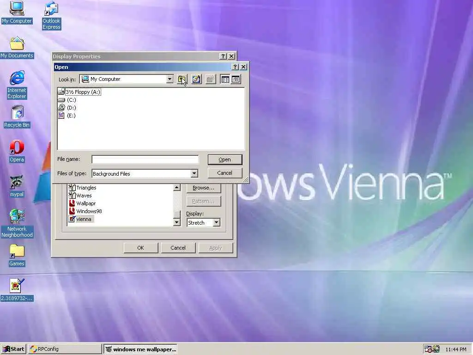Click Cancel in Display Properties
The height and width of the screenshot is (355, 473).
tap(178, 248)
